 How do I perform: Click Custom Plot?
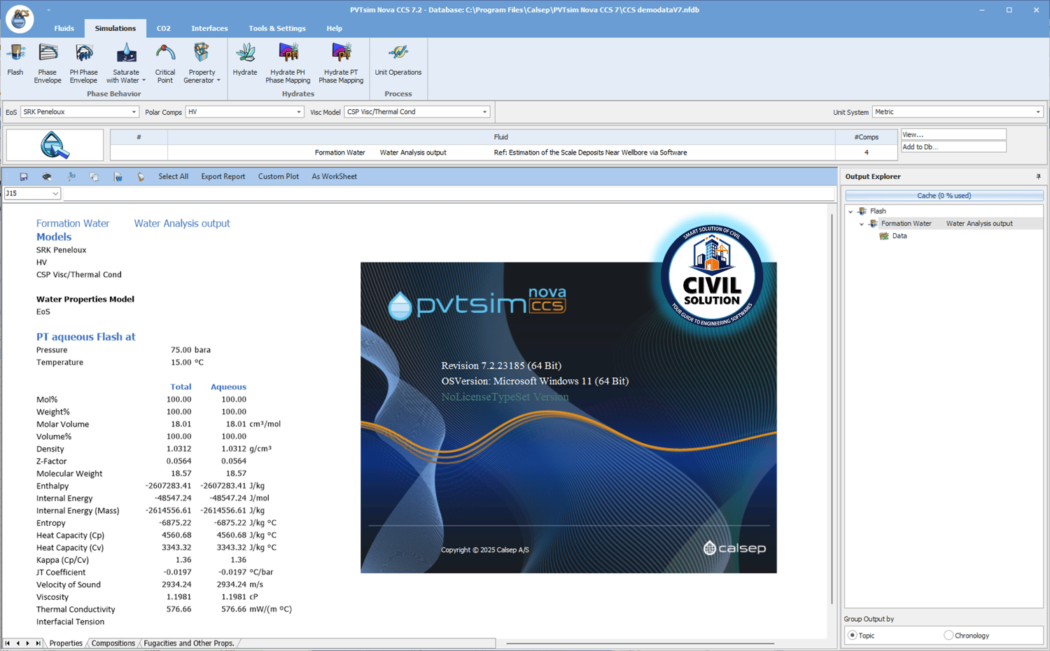point(279,177)
